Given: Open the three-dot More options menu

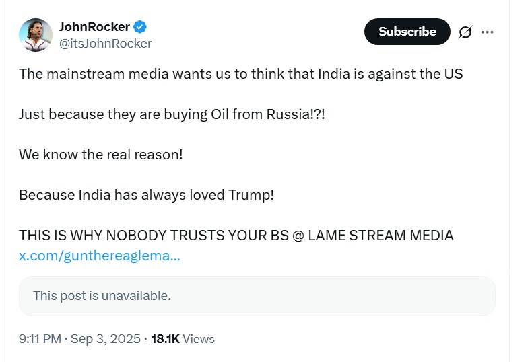Looking at the screenshot, I should pos(488,32).
